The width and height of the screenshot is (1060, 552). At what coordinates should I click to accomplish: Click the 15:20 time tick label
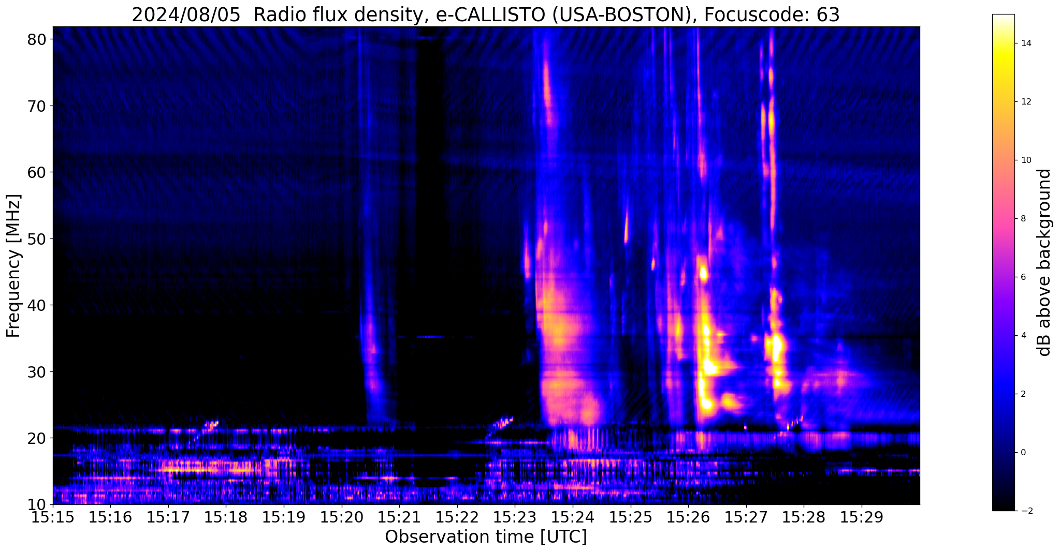tap(342, 517)
